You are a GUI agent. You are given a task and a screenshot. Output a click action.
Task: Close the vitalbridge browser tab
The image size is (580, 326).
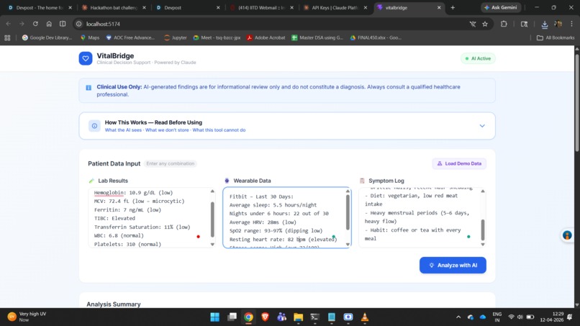point(439,7)
